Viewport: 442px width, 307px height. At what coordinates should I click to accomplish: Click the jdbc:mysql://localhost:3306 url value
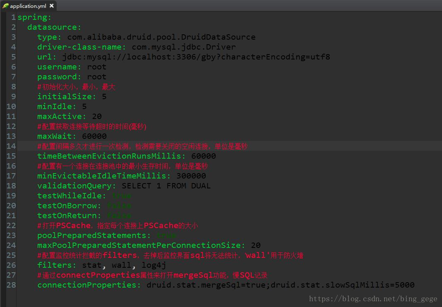pyautogui.click(x=196, y=57)
